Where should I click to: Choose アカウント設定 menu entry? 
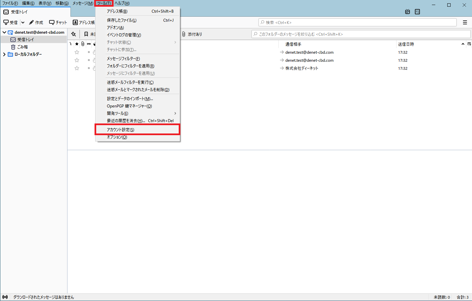pos(138,130)
